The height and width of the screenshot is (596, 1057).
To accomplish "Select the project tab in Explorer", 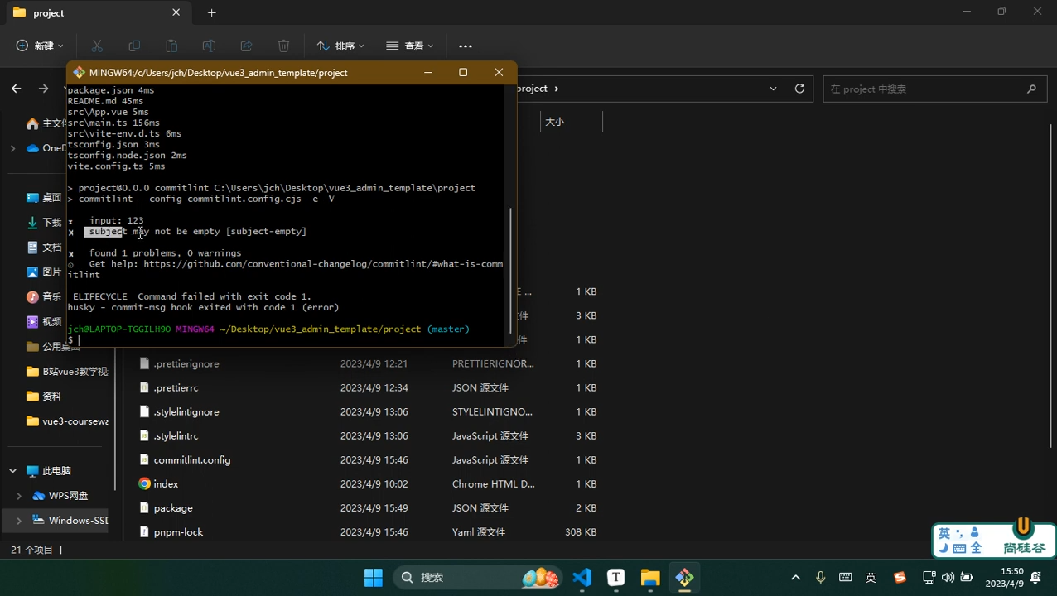I will (x=97, y=13).
